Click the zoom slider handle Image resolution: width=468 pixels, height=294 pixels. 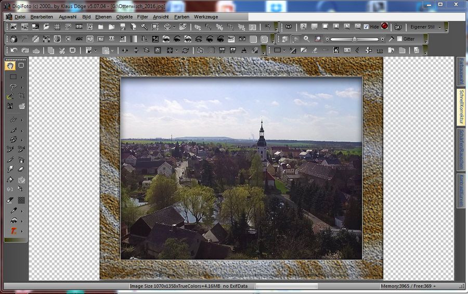(x=354, y=39)
